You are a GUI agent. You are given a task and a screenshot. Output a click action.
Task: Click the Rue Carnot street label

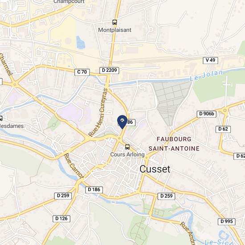[x=73, y=166]
